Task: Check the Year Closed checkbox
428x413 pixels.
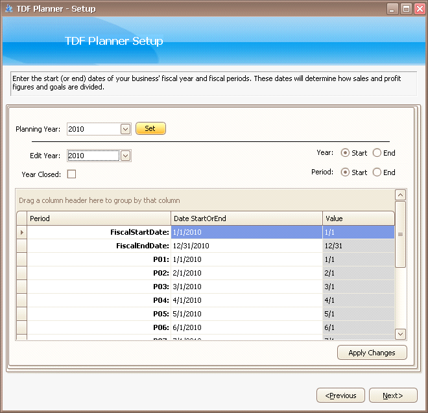Action: 71,174
